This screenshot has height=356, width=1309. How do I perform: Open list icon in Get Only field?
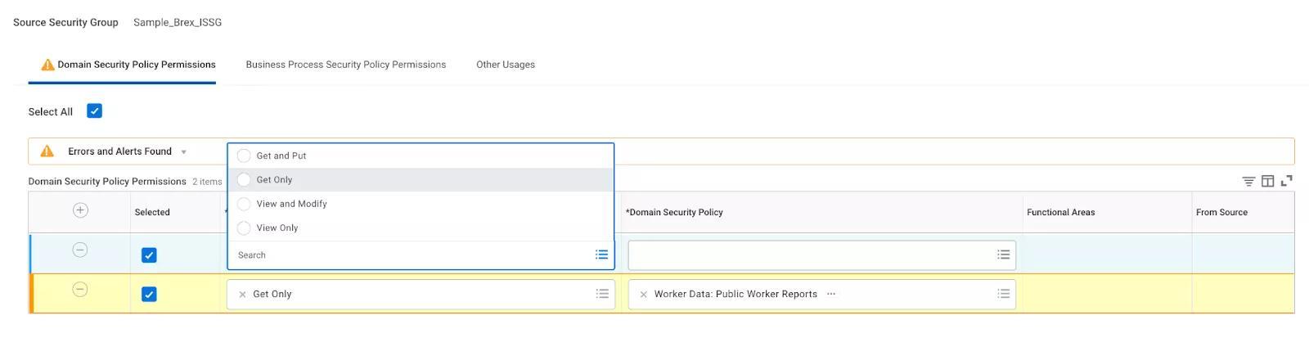[x=602, y=294]
